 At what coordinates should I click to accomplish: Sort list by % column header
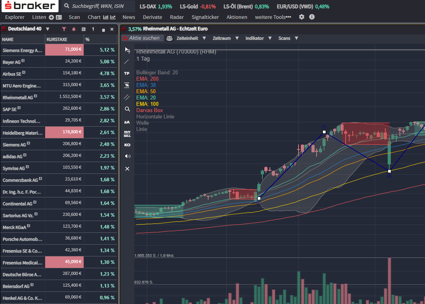point(101,39)
